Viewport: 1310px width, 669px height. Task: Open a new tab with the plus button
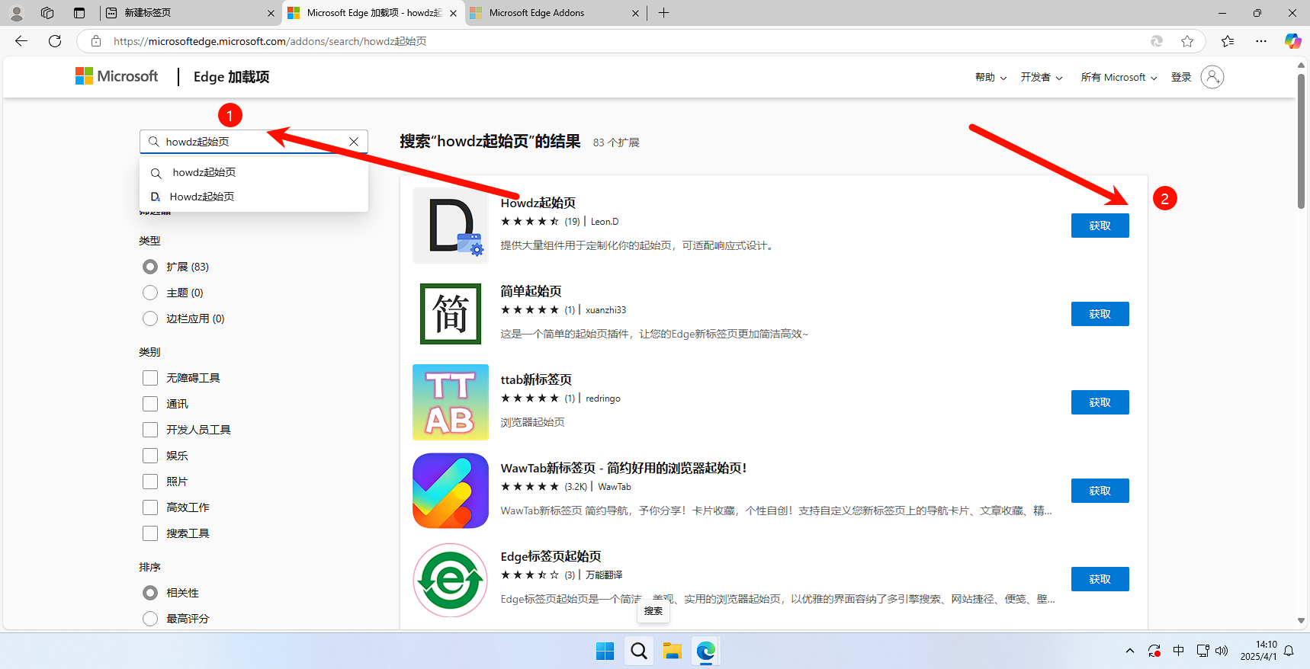[664, 13]
